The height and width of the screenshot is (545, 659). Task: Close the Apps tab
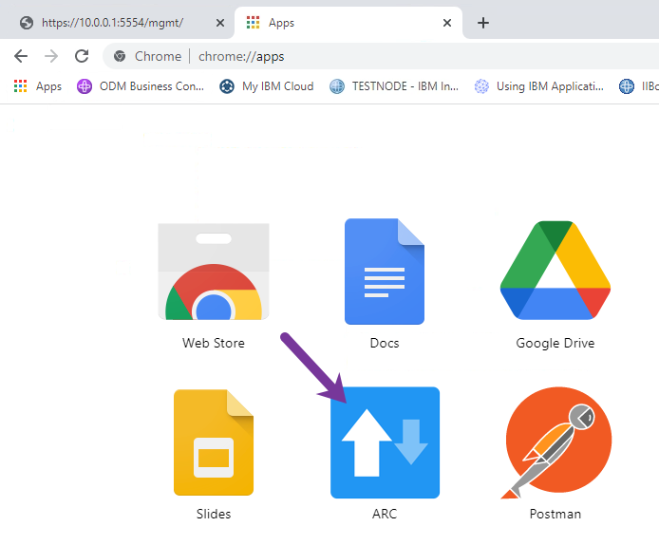(447, 23)
